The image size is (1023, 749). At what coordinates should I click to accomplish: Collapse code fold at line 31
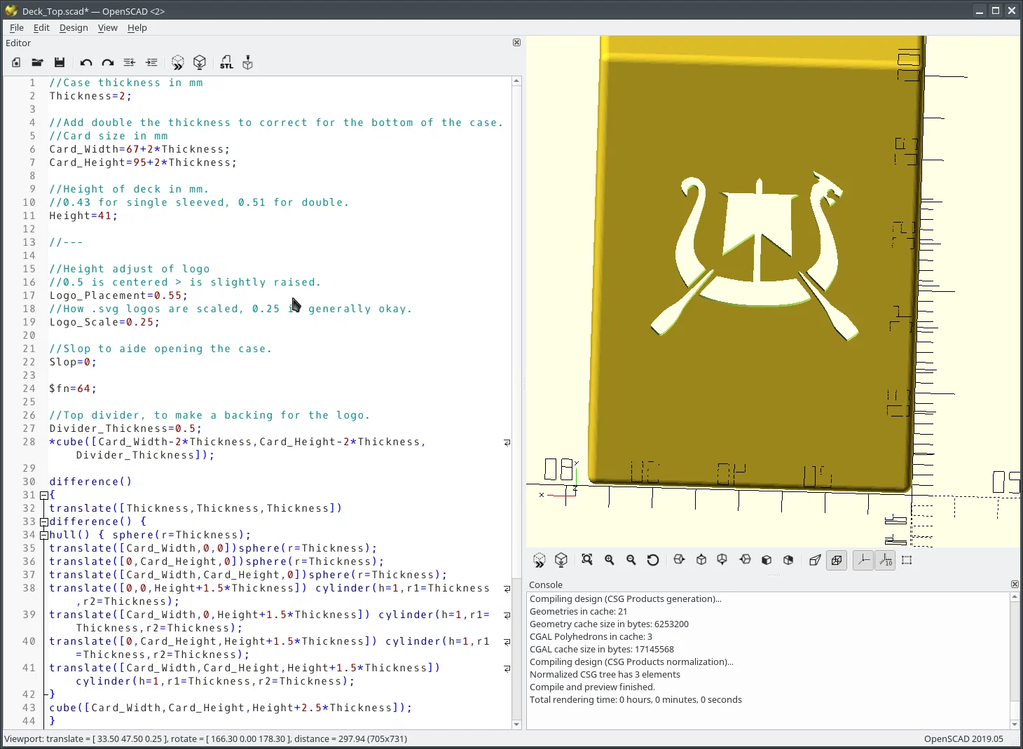[43, 495]
